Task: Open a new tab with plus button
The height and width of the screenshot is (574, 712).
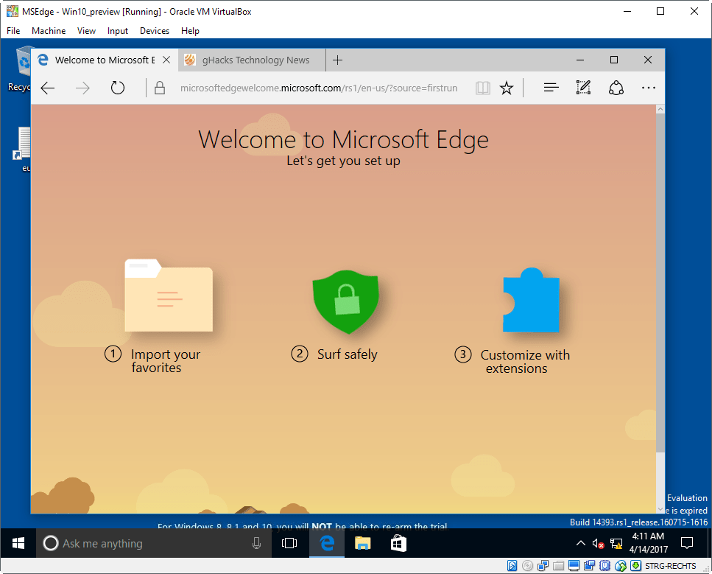Action: pos(338,60)
